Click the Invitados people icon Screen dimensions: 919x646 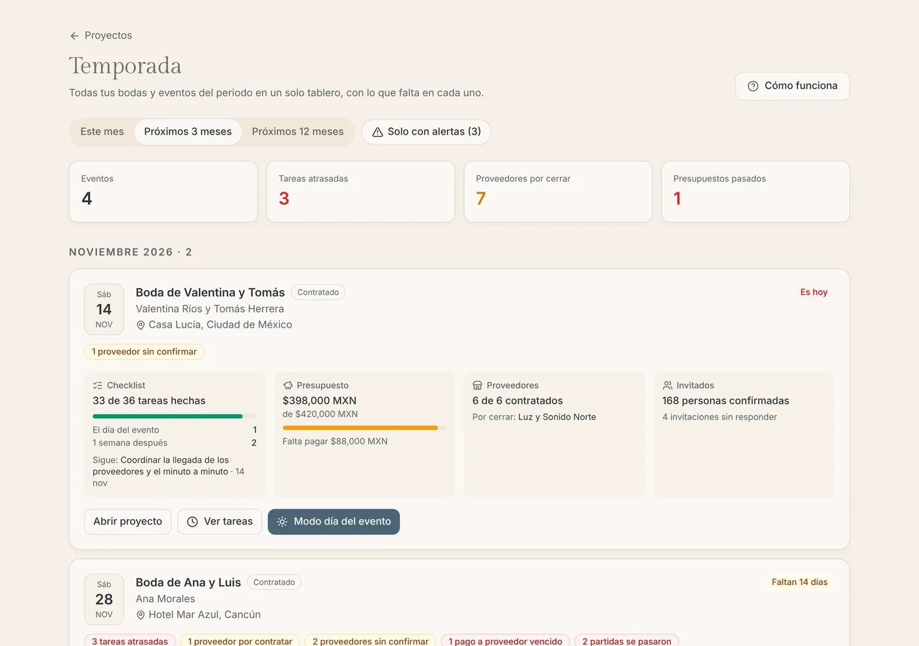[x=668, y=385]
